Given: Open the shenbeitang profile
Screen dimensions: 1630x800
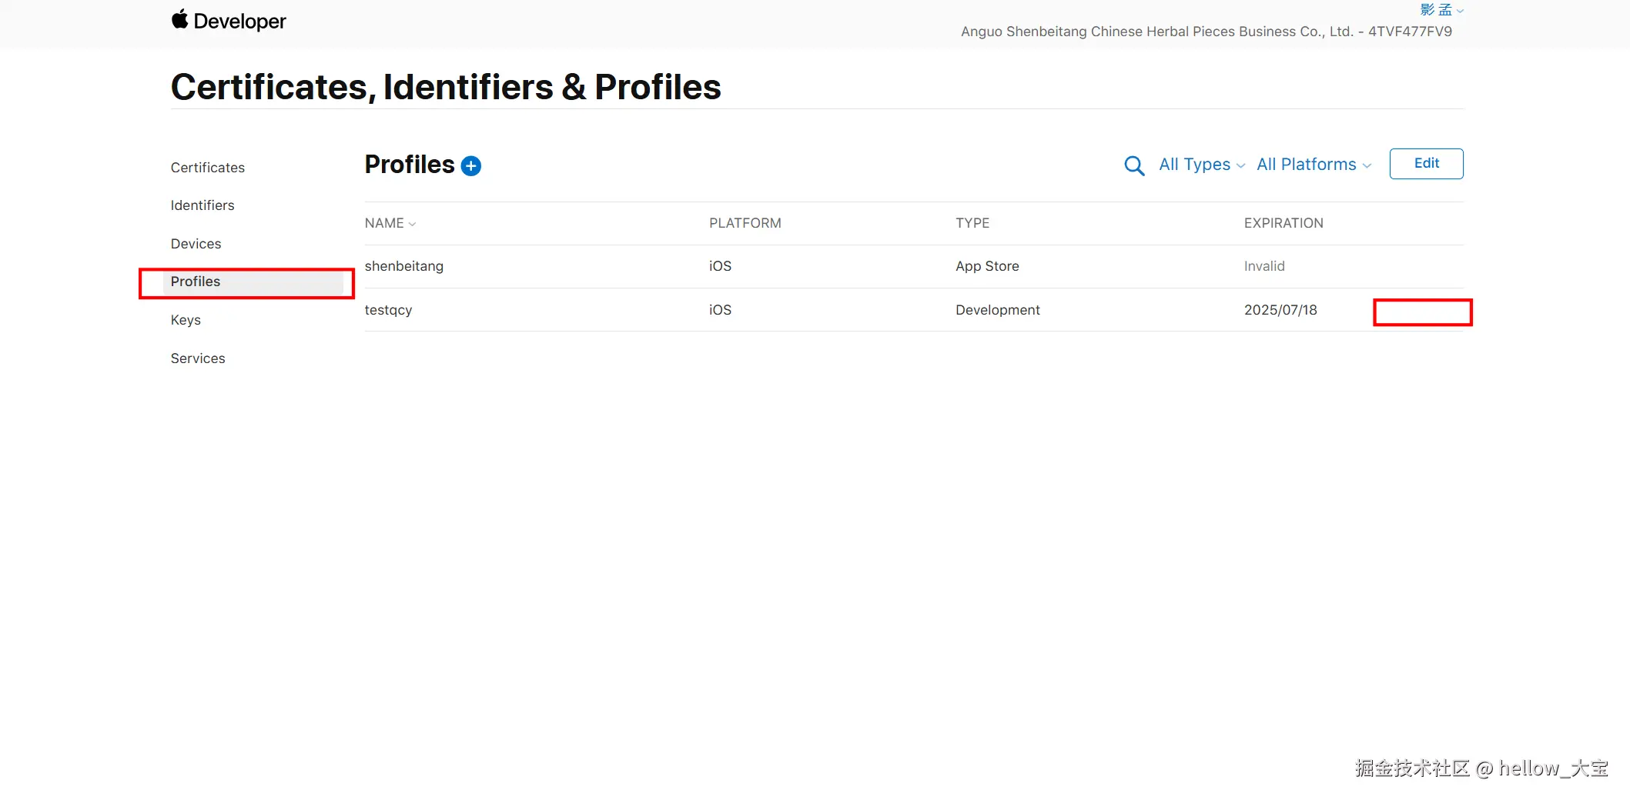Looking at the screenshot, I should pos(404,266).
